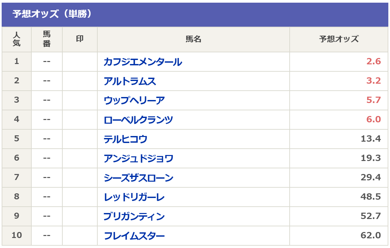Open the アルトラムス horse link

click(x=130, y=81)
